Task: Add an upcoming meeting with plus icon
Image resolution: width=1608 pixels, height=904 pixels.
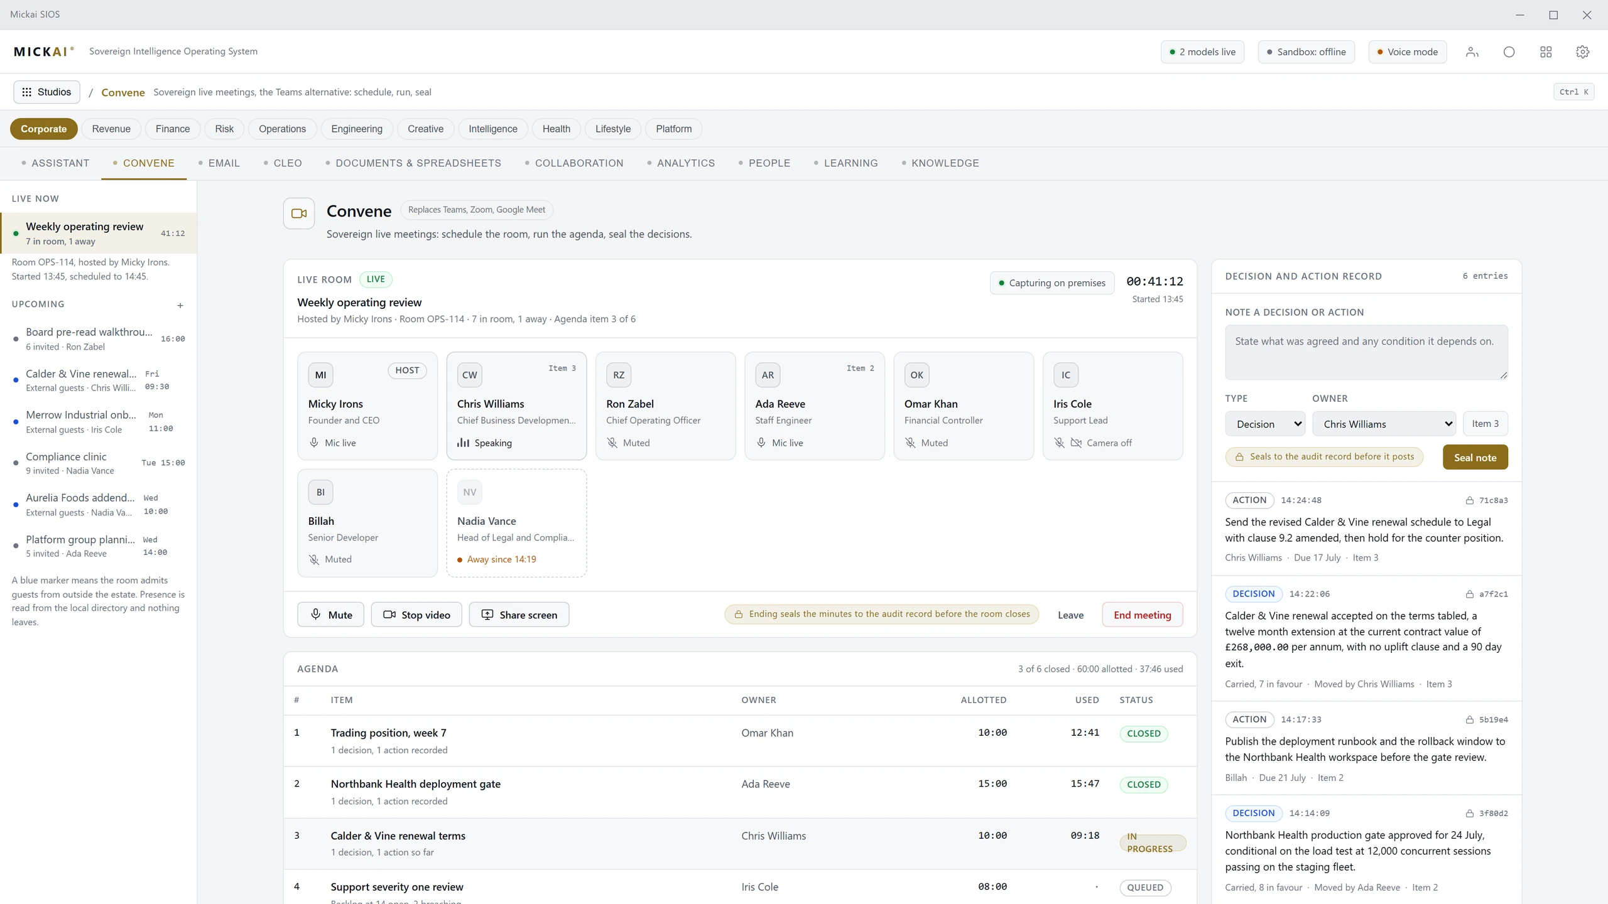Action: (180, 305)
